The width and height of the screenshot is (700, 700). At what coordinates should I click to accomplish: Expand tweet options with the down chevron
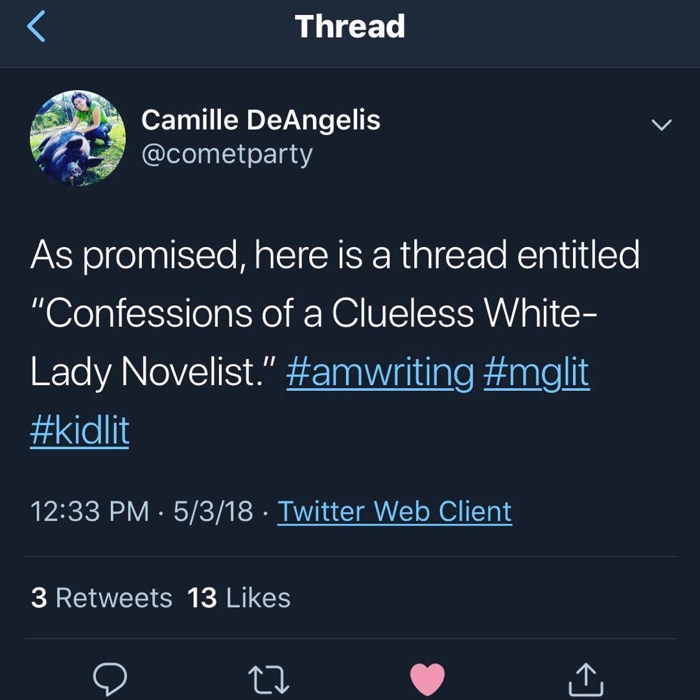(661, 124)
